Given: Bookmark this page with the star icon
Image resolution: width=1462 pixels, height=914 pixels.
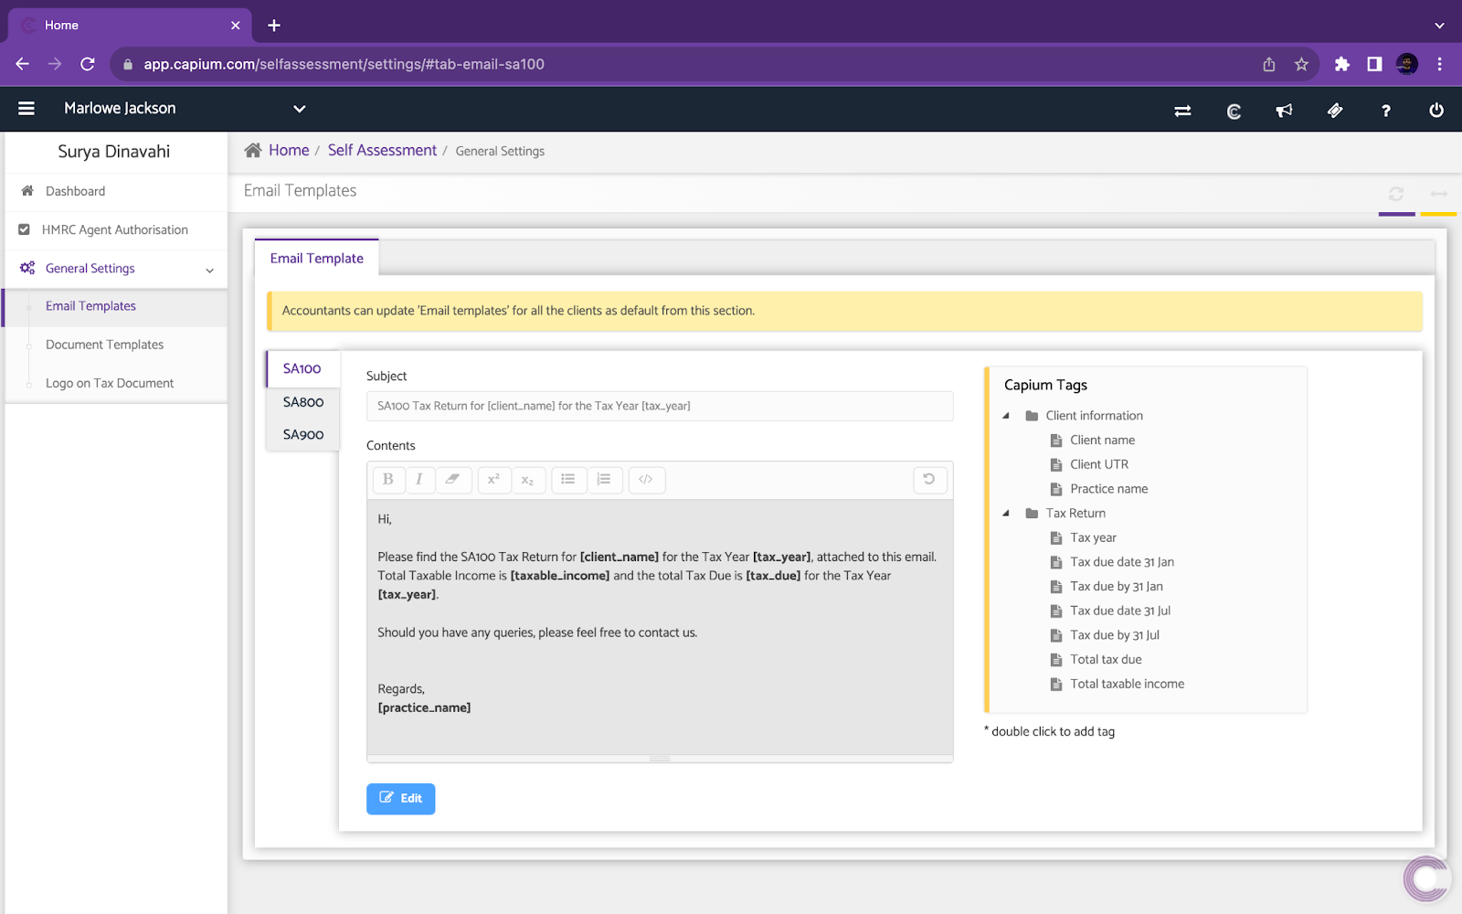Looking at the screenshot, I should coord(1301,64).
